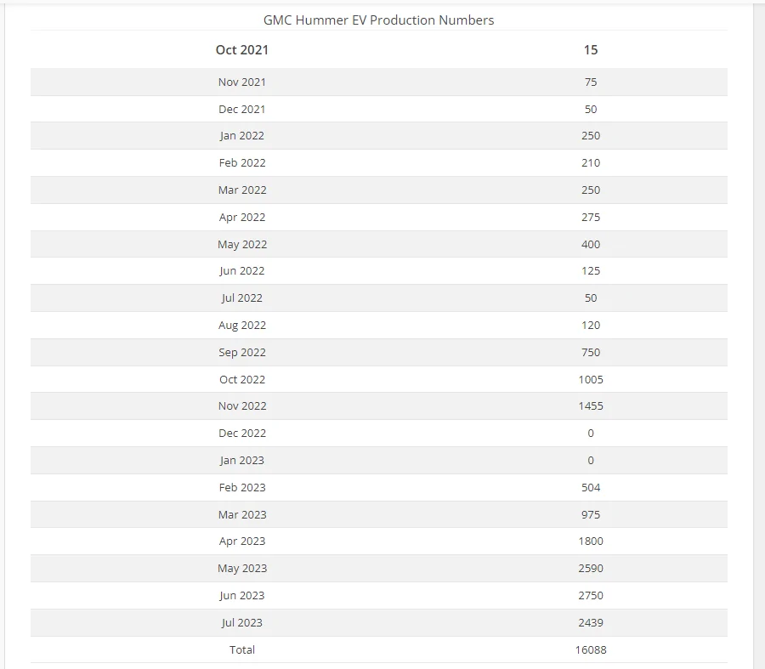Viewport: 765px width, 669px height.
Task: Click the Jun 2023 value 2750
Action: coord(591,596)
